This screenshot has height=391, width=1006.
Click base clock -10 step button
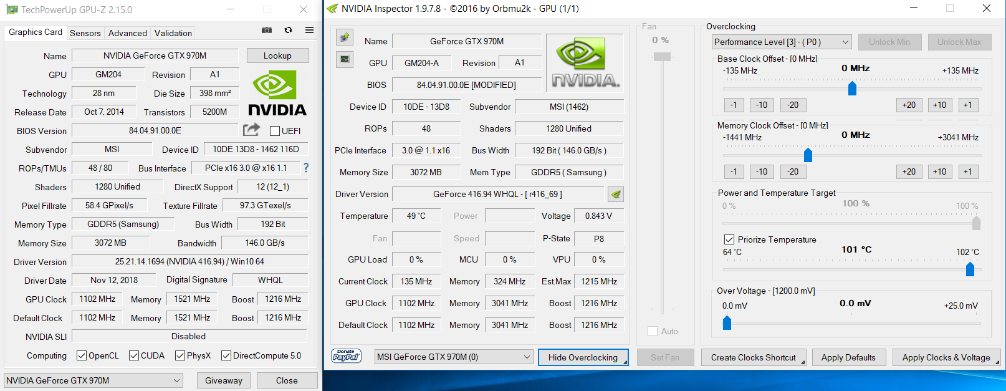click(x=762, y=105)
